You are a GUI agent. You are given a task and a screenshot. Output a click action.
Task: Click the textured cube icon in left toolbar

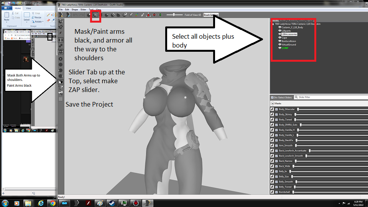[61, 82]
